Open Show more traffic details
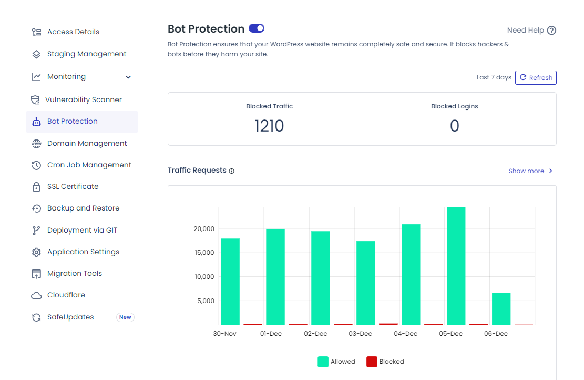Viewport: 584px width, 380px height. pyautogui.click(x=527, y=171)
